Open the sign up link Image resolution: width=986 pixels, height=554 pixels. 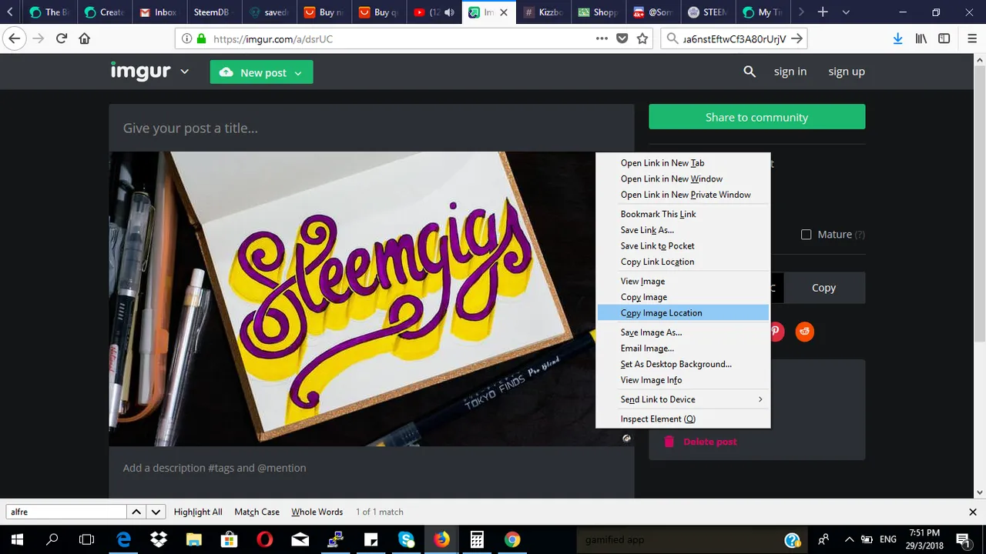(847, 72)
